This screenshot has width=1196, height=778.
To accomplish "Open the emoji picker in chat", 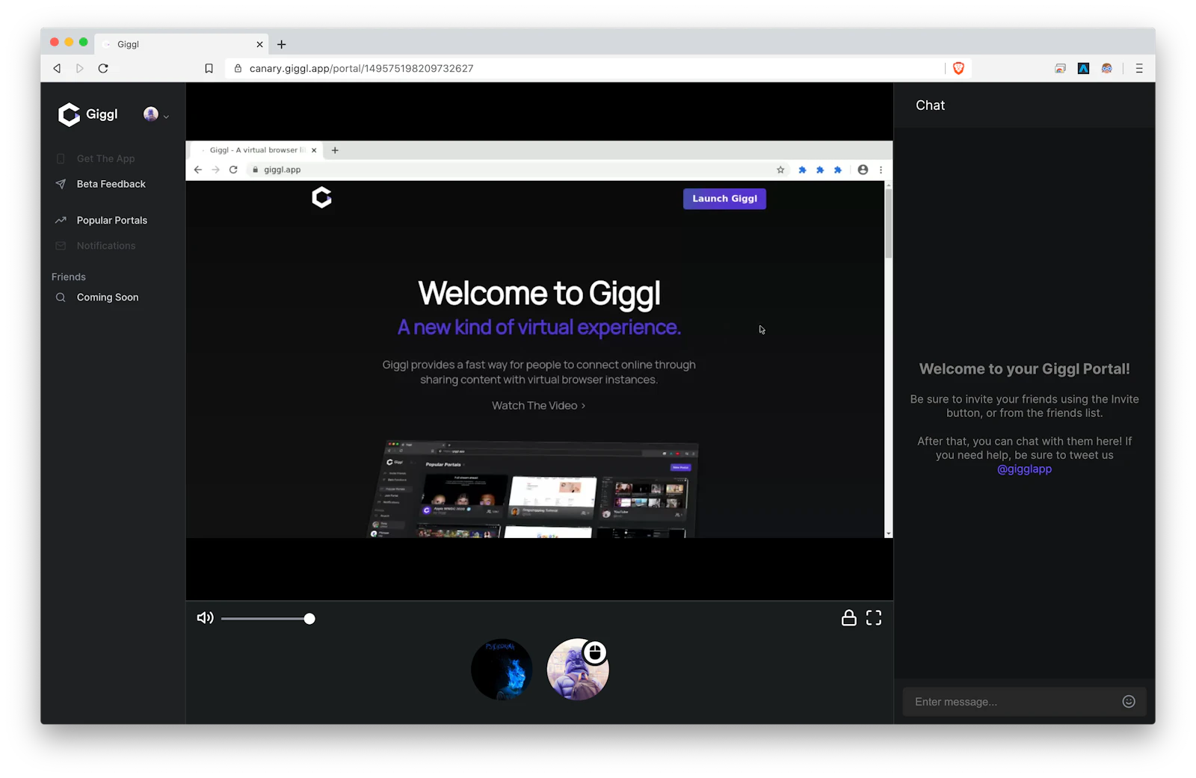I will point(1129,702).
